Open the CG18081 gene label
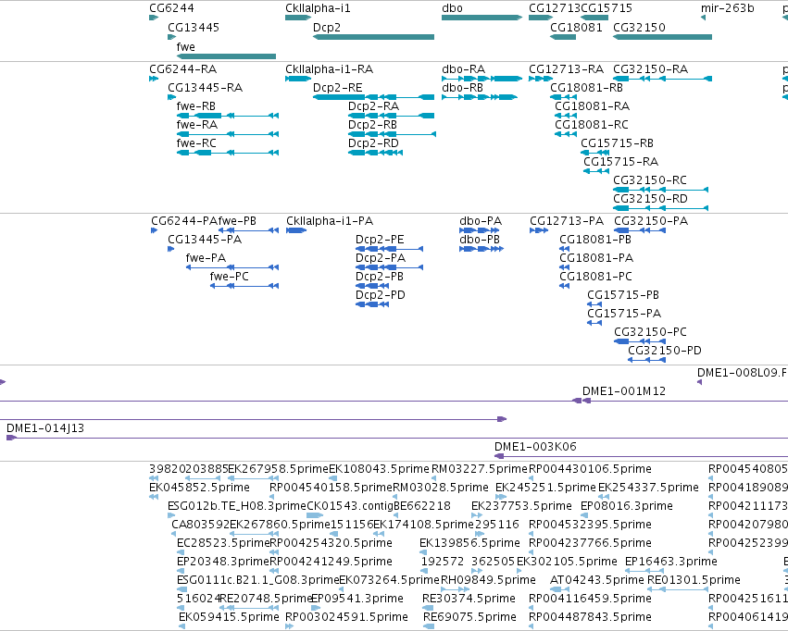 pos(576,27)
